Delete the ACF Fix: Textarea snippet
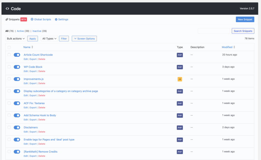Viewport: 261px width, 160px height. coord(42,107)
